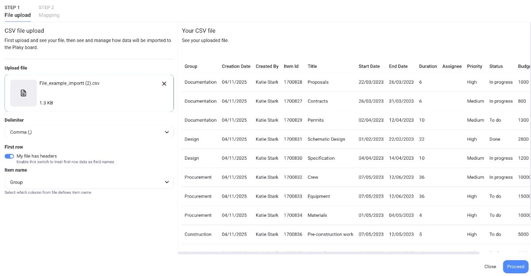Open the Item name dropdown showing Group
Screen dimensions: 531x276
[x=88, y=182]
